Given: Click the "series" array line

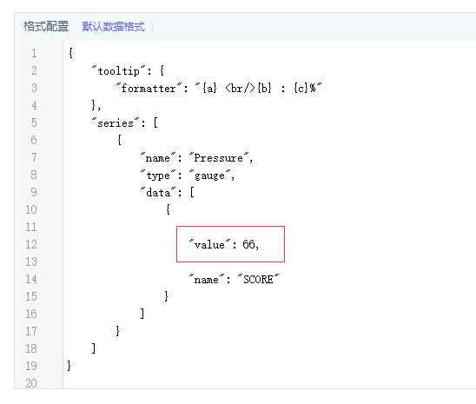Looking at the screenshot, I should coord(125,123).
